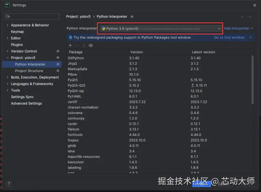Select the PyYAML package row
This screenshot has height=192, width=261.
159,96
